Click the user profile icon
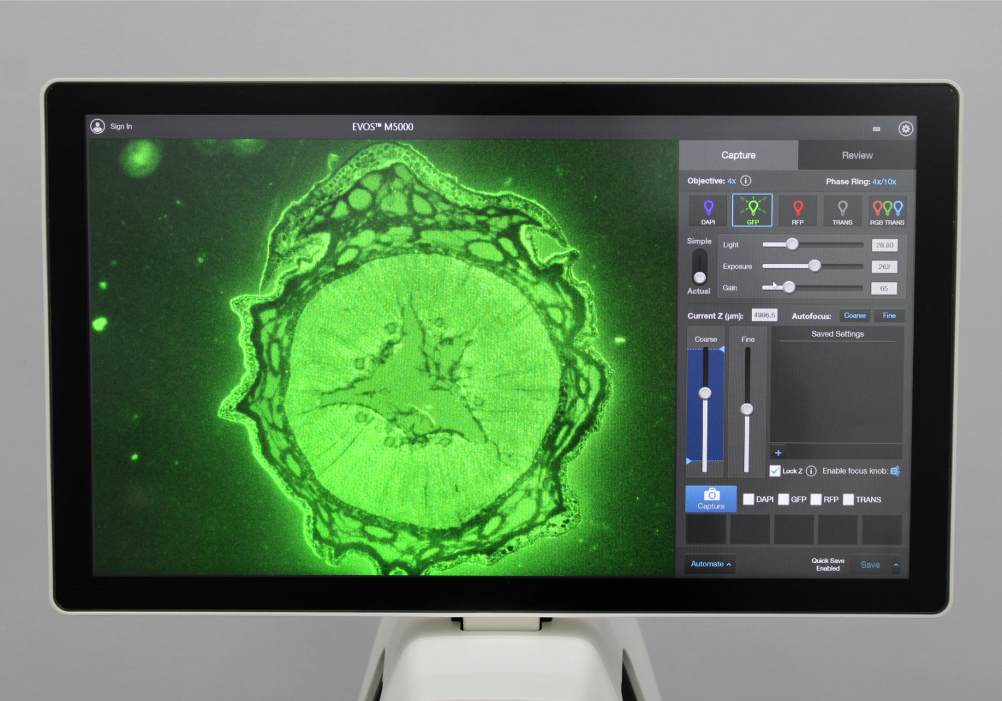The height and width of the screenshot is (701, 1002). [97, 126]
